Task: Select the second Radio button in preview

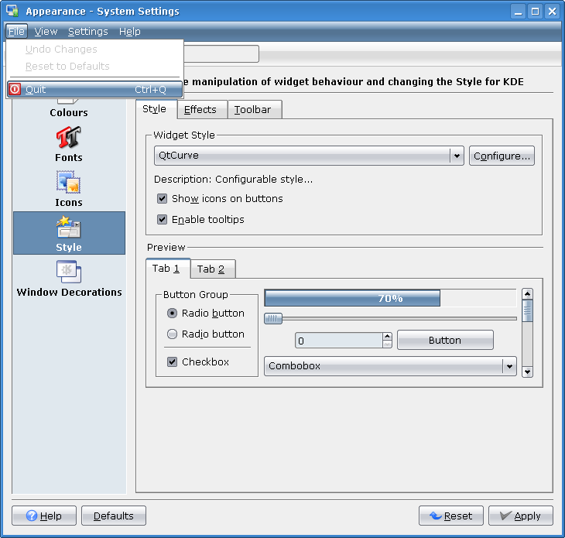Action: point(173,334)
